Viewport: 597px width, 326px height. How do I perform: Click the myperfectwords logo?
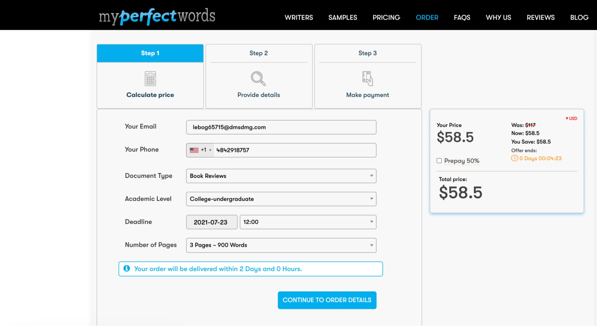pyautogui.click(x=157, y=16)
